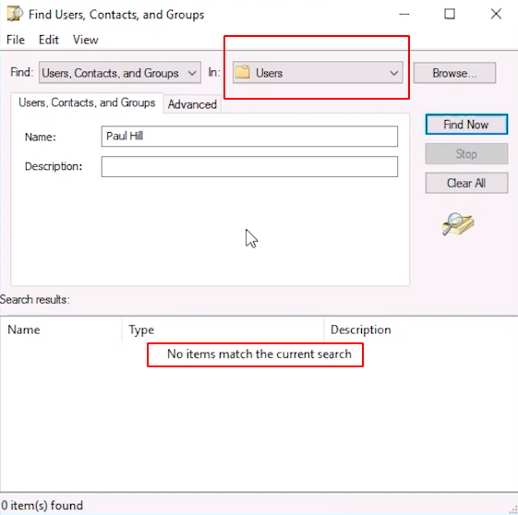Open the File menu

pos(16,40)
